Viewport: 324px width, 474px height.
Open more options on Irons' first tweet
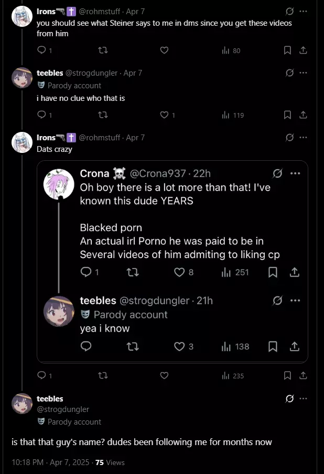click(x=303, y=12)
